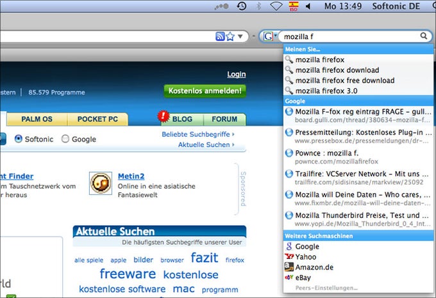Switch to PALM OS tab
The height and width of the screenshot is (298, 436).
tap(37, 119)
